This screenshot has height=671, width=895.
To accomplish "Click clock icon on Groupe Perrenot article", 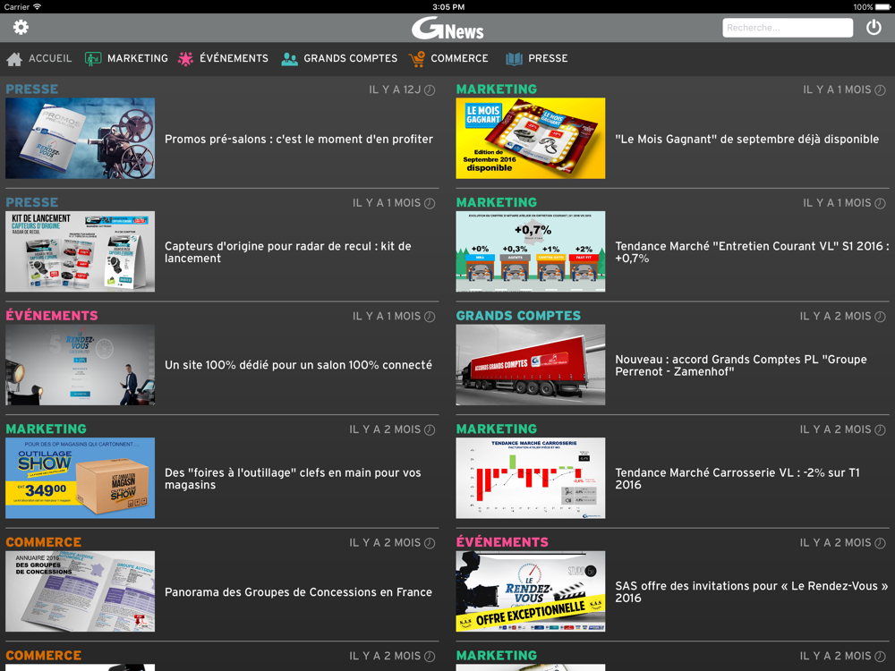I will coord(880,317).
